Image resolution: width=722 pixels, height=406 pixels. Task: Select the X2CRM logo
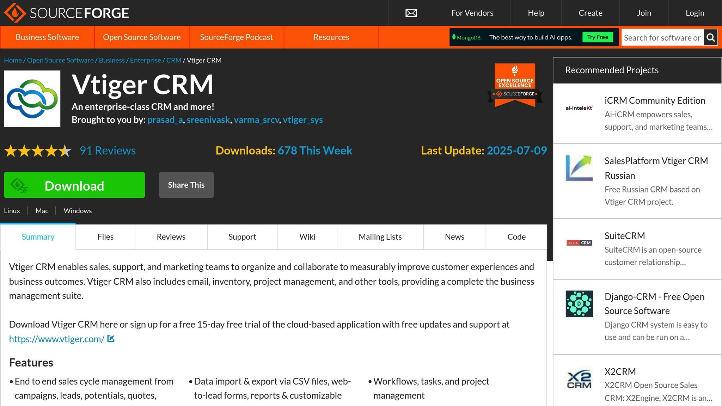coord(580,379)
